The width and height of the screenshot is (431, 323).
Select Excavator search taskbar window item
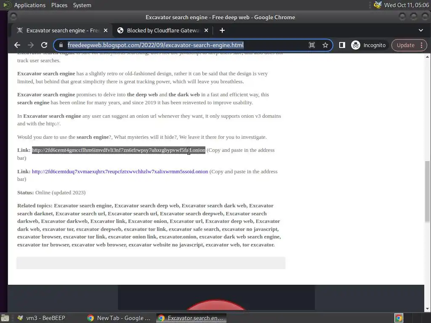pyautogui.click(x=192, y=318)
